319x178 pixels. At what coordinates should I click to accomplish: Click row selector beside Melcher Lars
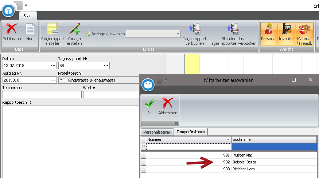[143, 169]
